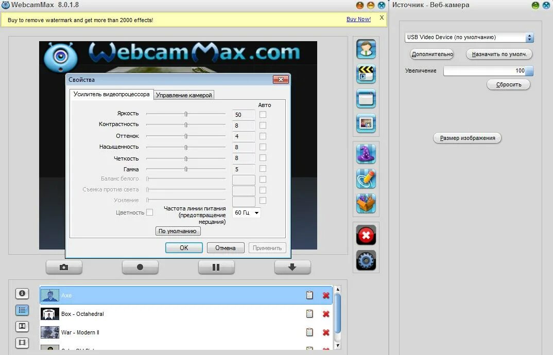This screenshot has width=553, height=355.
Task: Adjust the Контрастность slider
Action: point(186,125)
